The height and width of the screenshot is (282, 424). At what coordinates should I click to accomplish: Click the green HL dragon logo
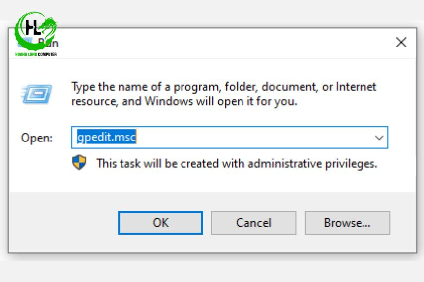coord(36,31)
